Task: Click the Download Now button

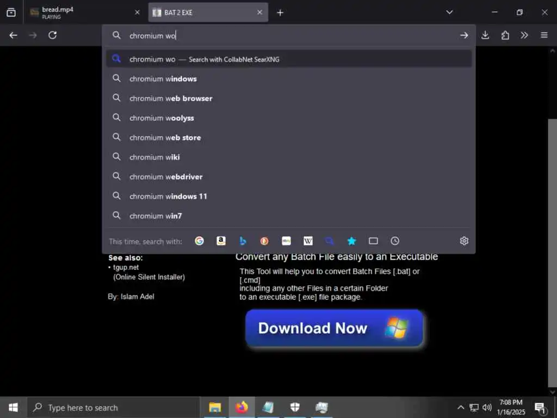Action: tap(334, 328)
